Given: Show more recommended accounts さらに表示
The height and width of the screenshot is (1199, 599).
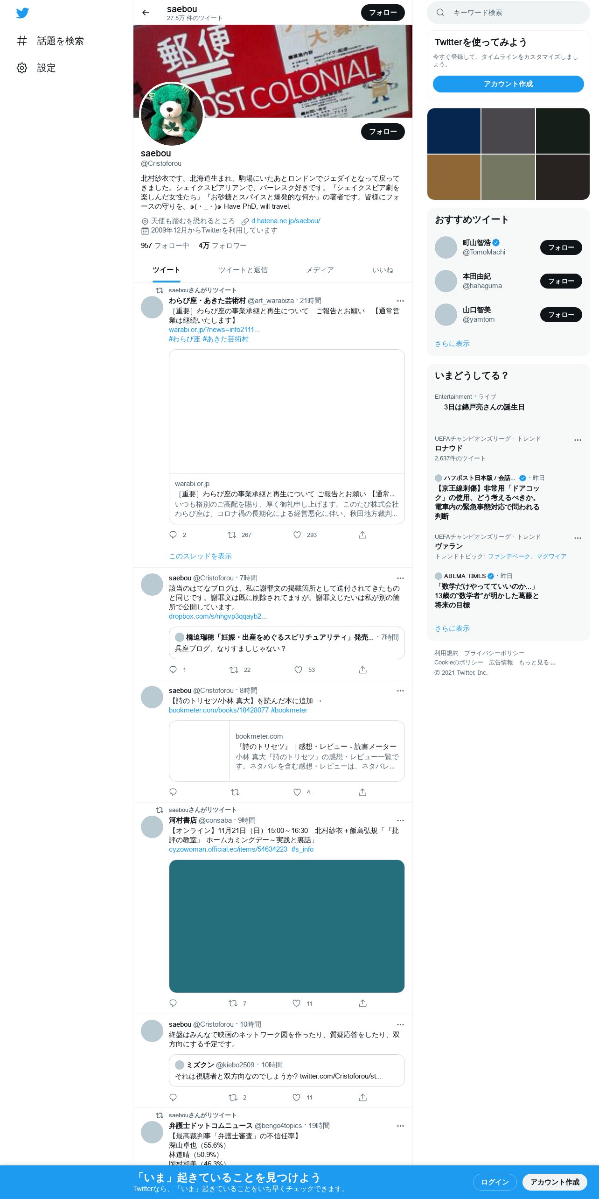Looking at the screenshot, I should [x=452, y=344].
